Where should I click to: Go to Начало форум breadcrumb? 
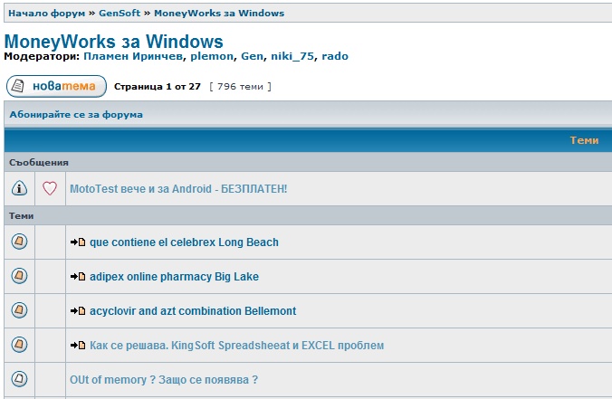tap(46, 14)
